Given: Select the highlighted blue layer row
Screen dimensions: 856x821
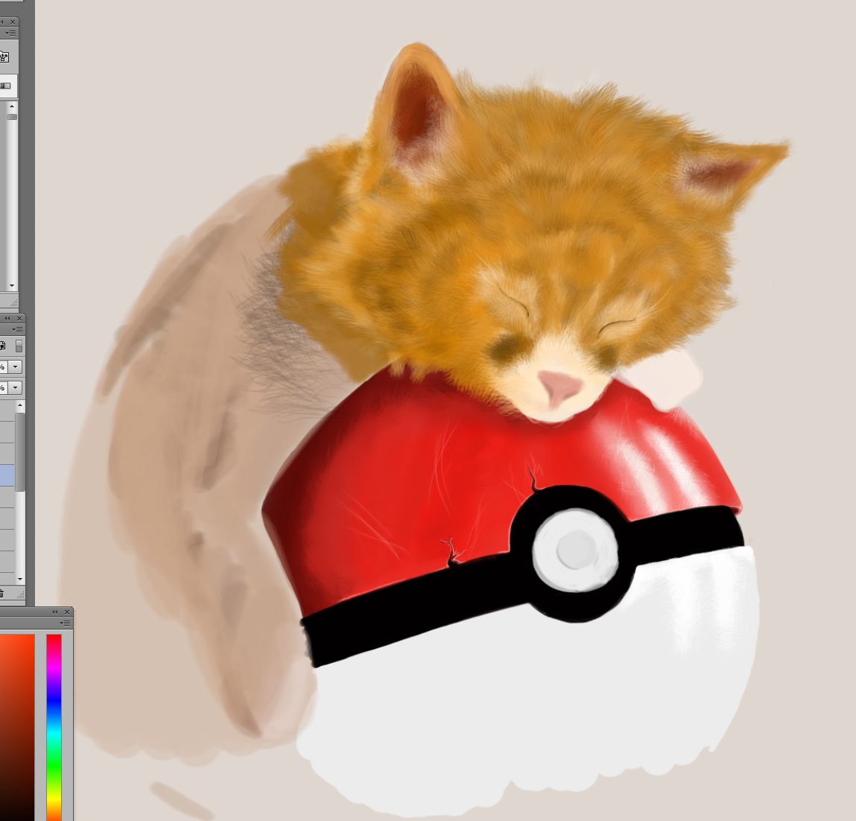Looking at the screenshot, I should tap(7, 475).
